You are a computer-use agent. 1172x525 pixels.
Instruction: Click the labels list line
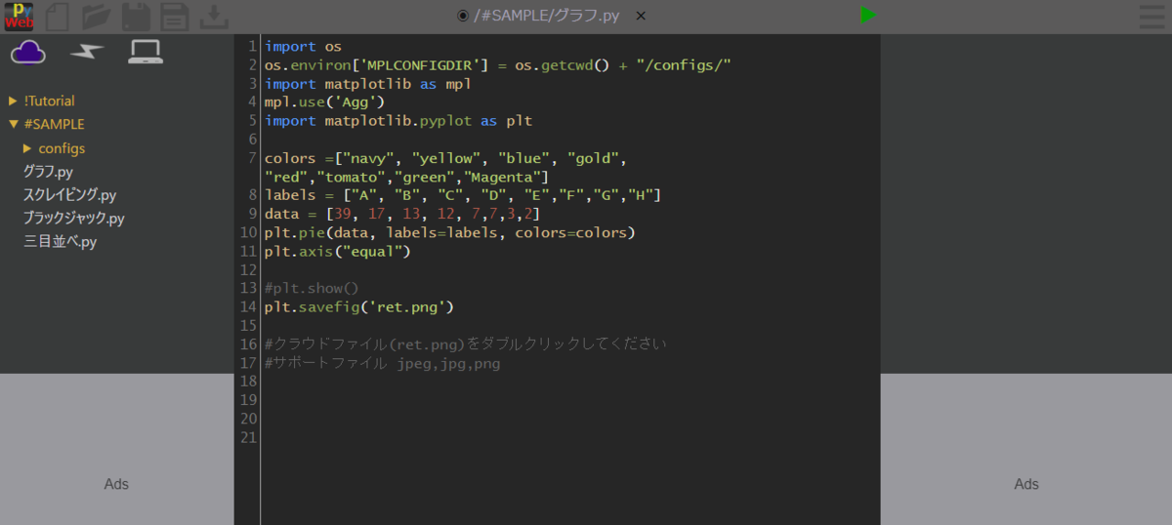[x=462, y=195]
